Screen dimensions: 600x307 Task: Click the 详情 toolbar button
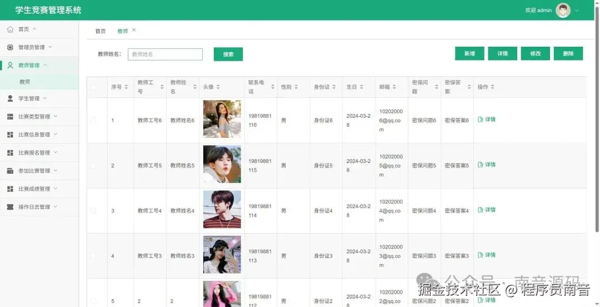pyautogui.click(x=502, y=53)
